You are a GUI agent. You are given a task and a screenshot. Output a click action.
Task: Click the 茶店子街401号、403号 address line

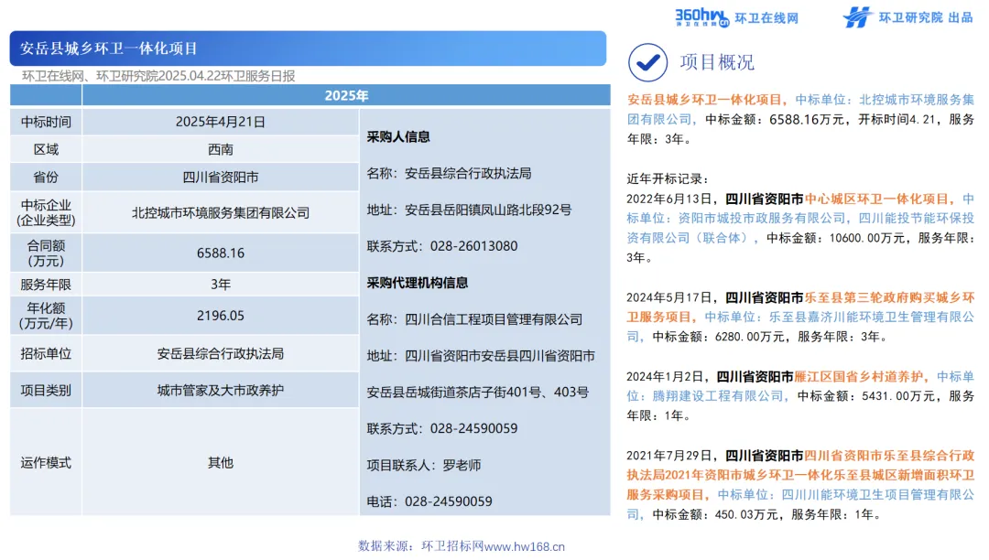(x=477, y=393)
